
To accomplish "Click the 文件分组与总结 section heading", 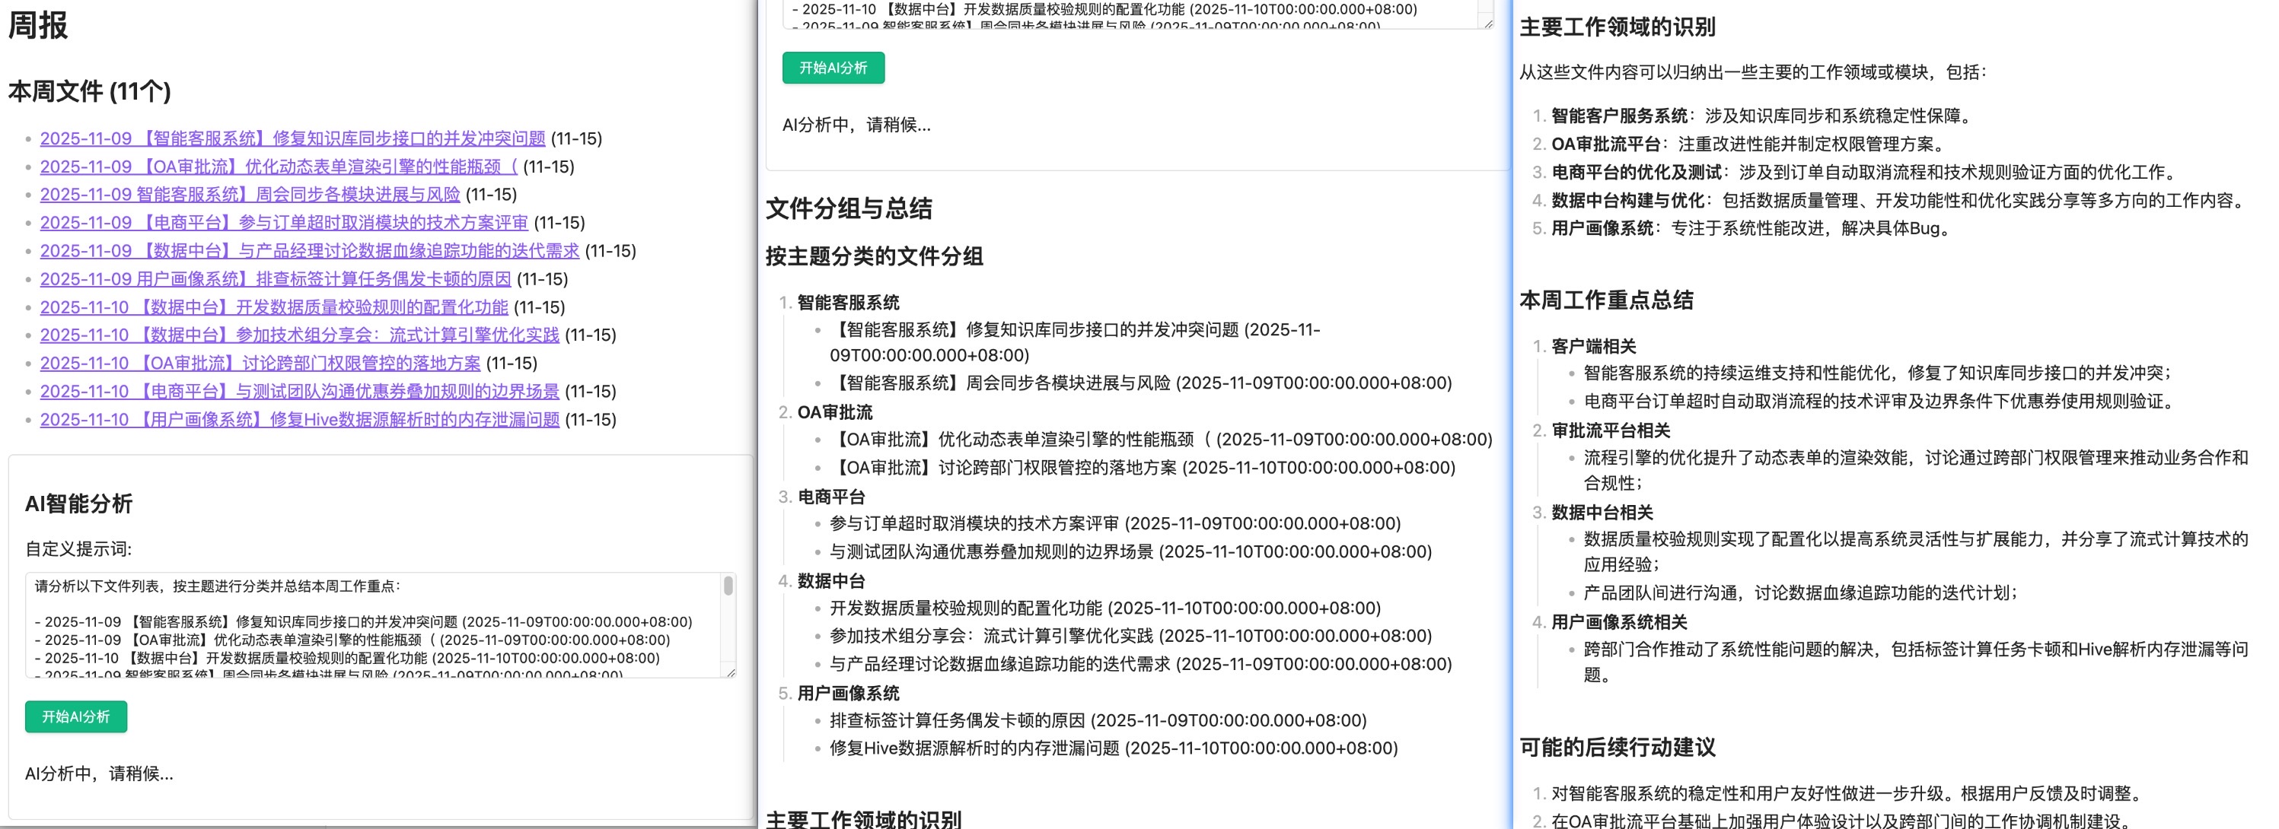I will [851, 209].
